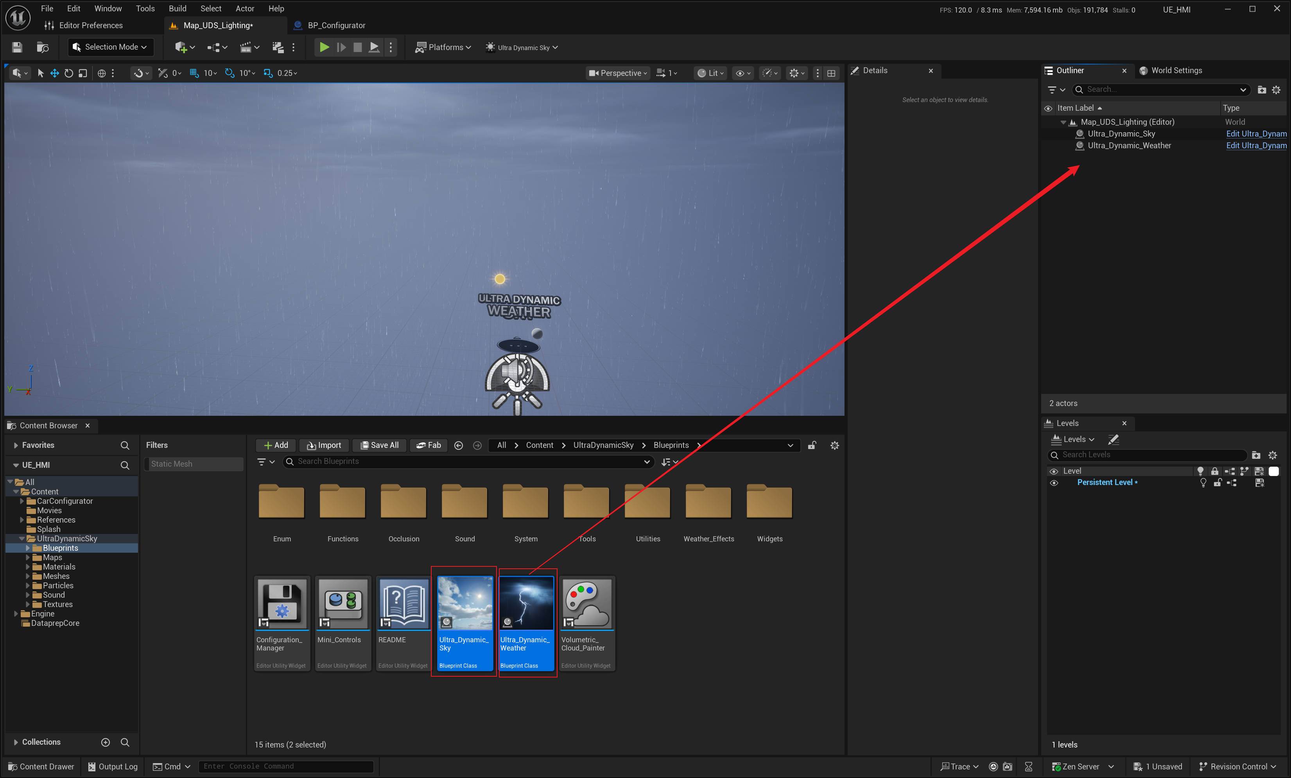Viewport: 1291px width, 778px height.
Task: Switch to the World Settings tab
Action: click(x=1171, y=70)
